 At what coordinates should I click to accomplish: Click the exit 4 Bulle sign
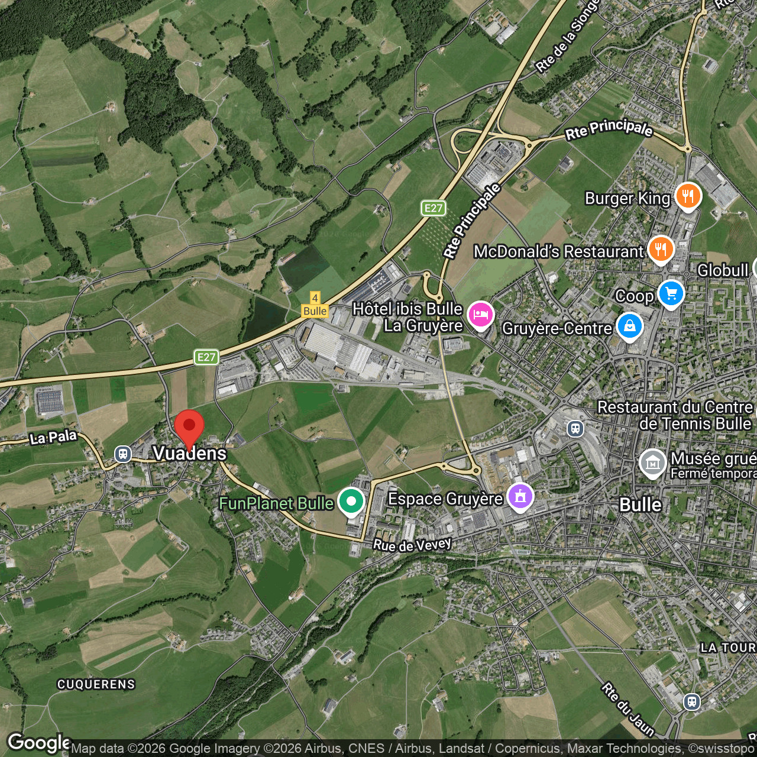coord(315,305)
